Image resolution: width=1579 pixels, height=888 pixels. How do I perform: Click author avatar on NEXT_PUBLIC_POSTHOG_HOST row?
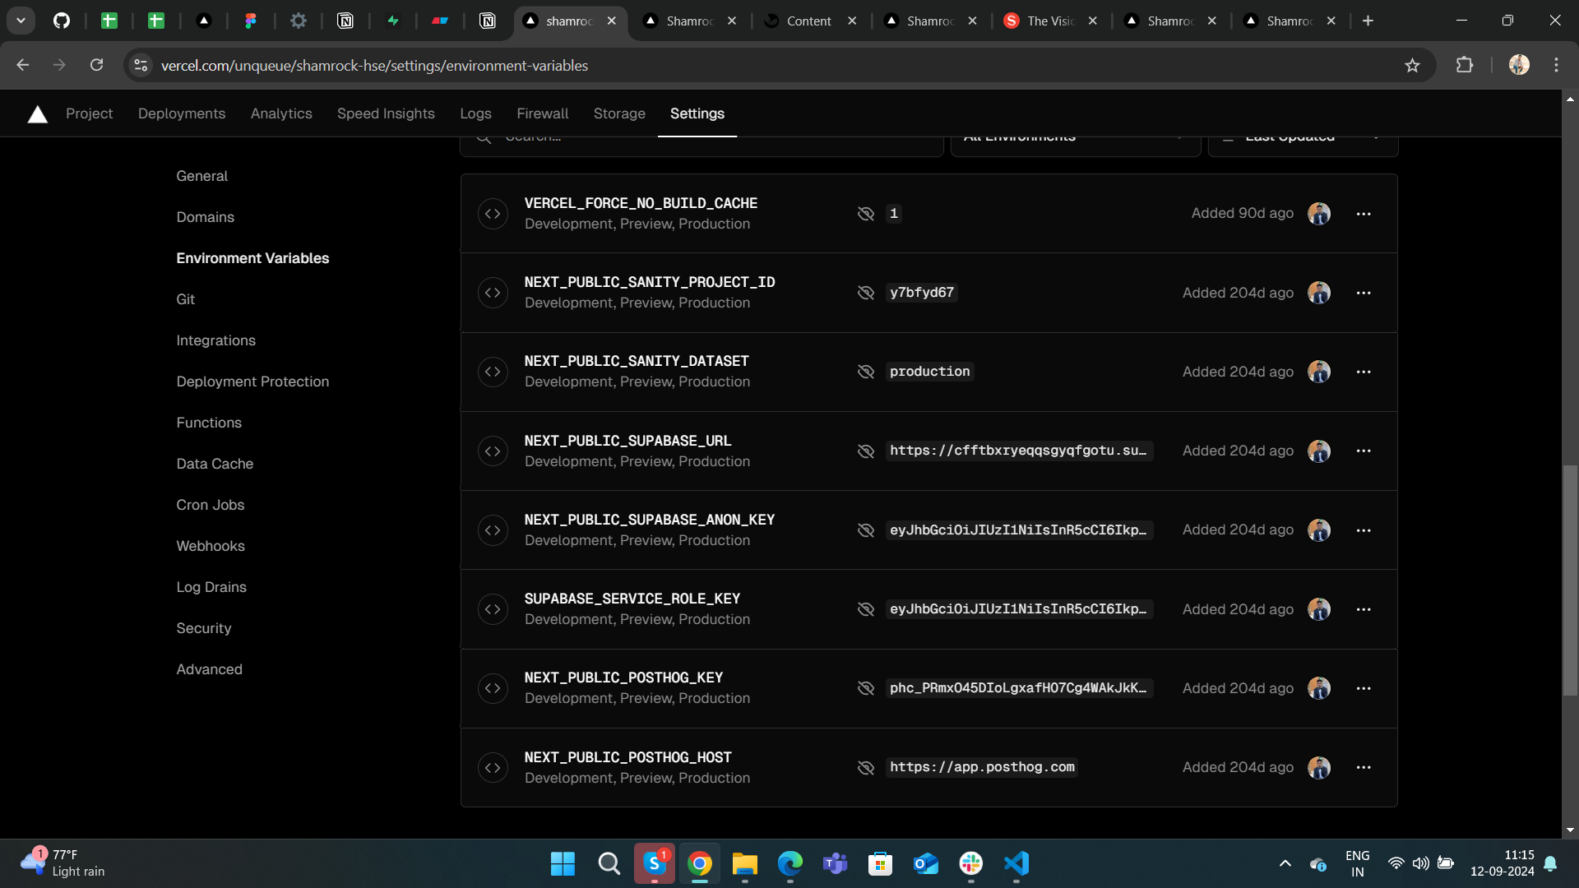(1319, 767)
